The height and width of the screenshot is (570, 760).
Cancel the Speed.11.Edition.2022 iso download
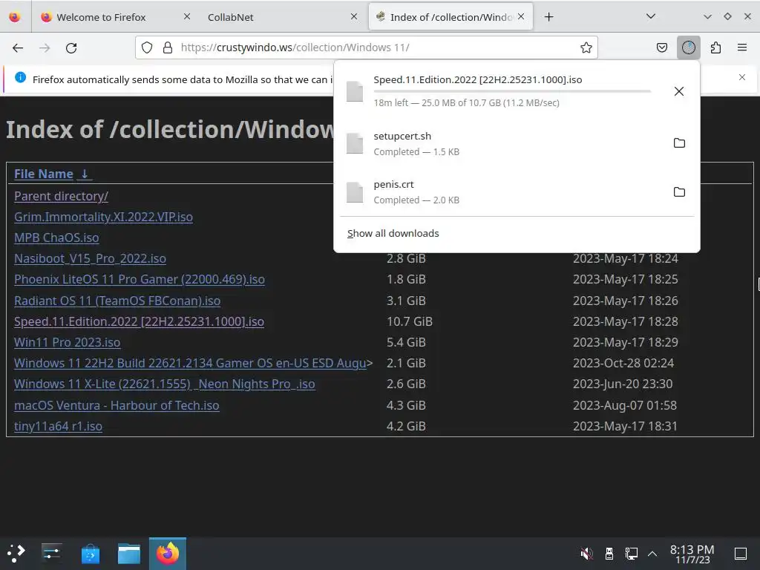pyautogui.click(x=679, y=91)
